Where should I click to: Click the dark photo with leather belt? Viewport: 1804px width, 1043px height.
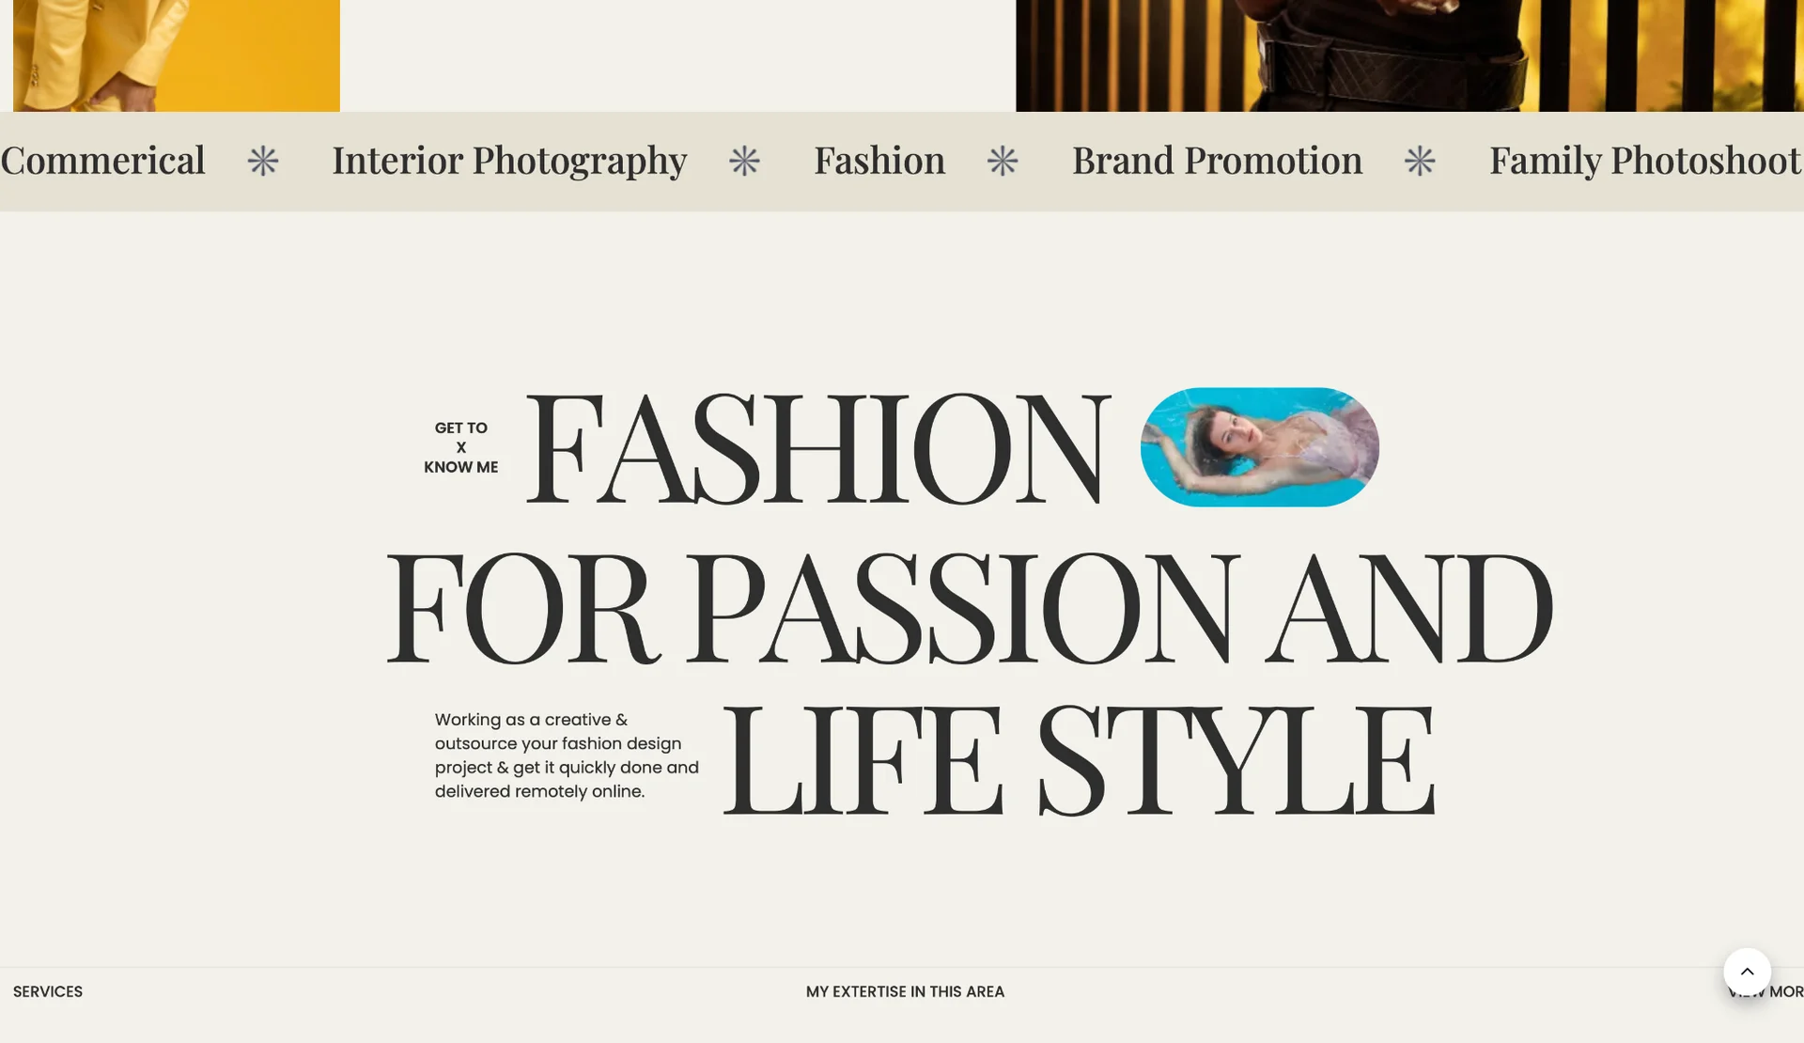pos(1409,55)
